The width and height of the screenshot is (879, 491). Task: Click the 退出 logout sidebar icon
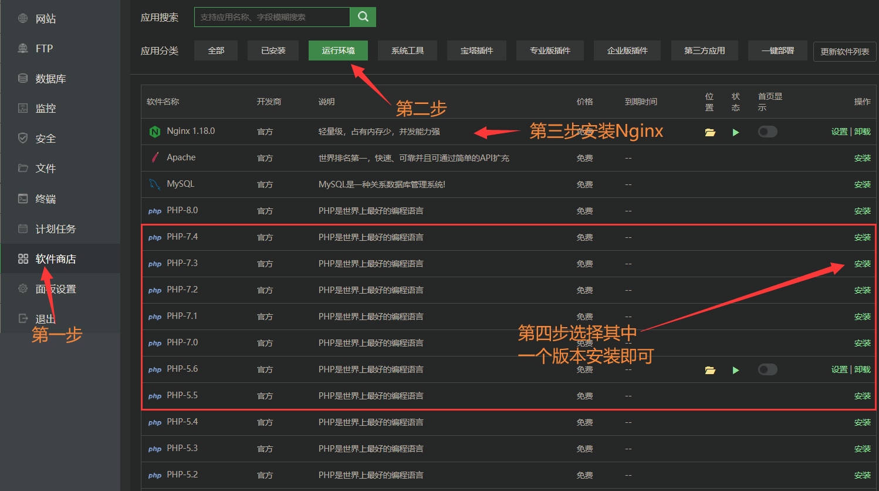pyautogui.click(x=23, y=318)
